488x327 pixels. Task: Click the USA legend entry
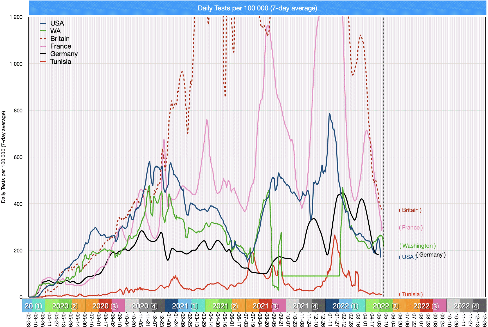click(x=57, y=23)
